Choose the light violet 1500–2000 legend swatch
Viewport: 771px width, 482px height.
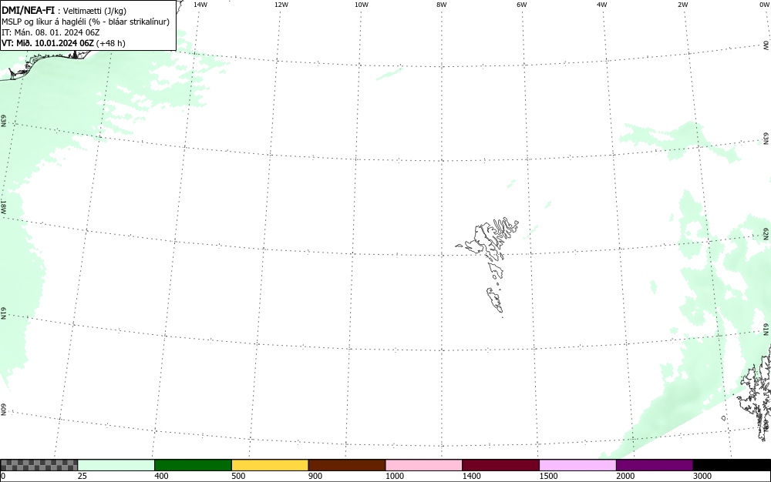pyautogui.click(x=577, y=465)
